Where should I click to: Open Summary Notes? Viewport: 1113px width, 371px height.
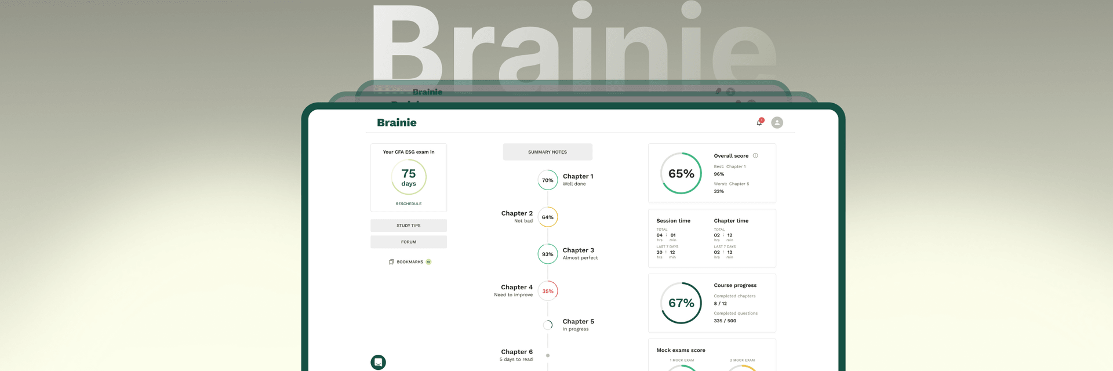547,152
